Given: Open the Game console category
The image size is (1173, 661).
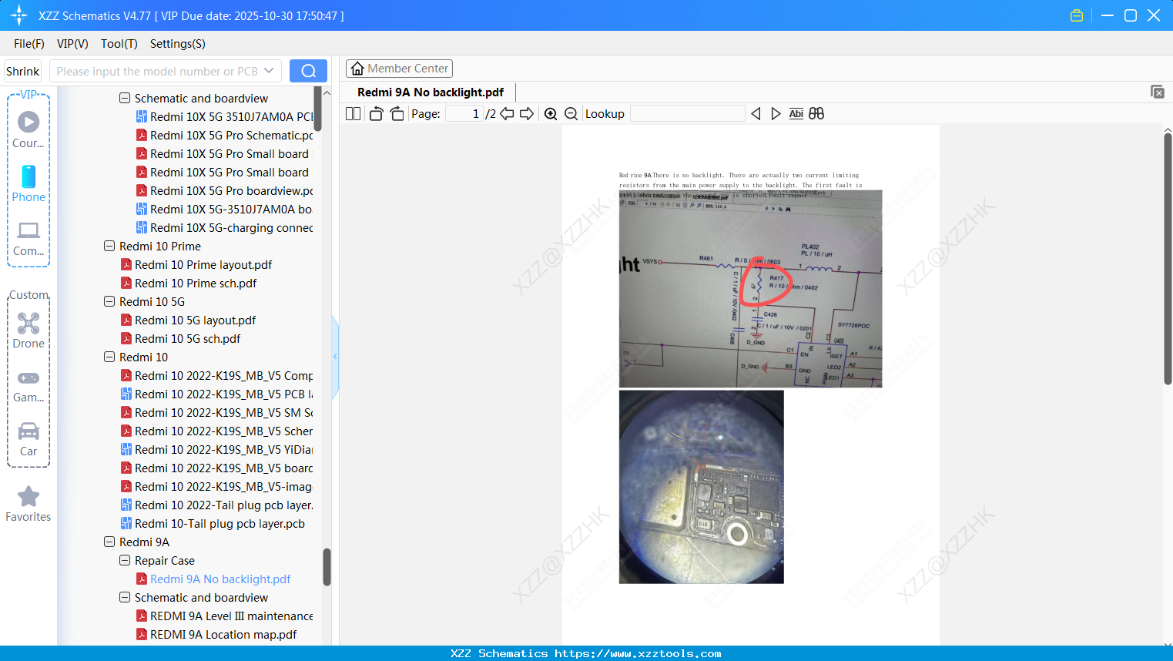Looking at the screenshot, I should pyautogui.click(x=28, y=385).
